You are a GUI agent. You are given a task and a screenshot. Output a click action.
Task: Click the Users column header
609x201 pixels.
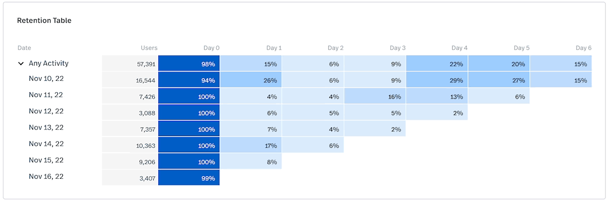[x=149, y=48]
